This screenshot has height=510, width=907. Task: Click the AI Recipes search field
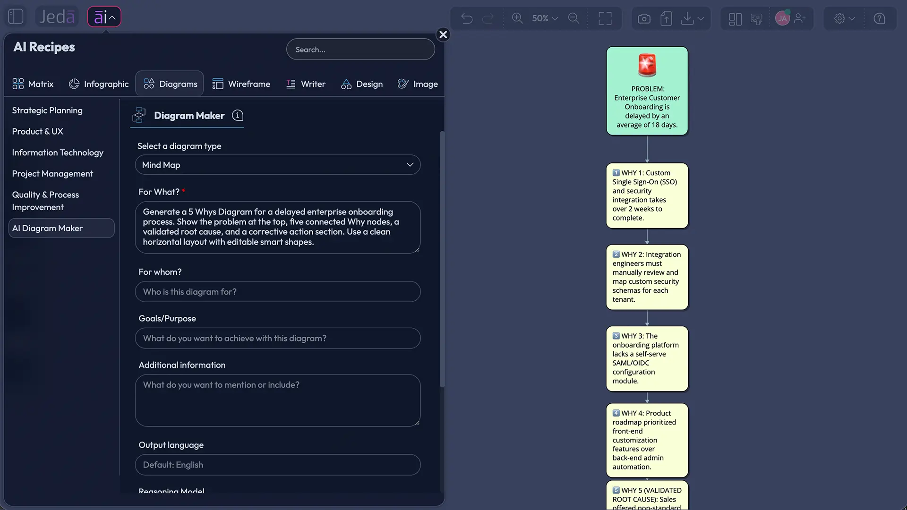360,49
